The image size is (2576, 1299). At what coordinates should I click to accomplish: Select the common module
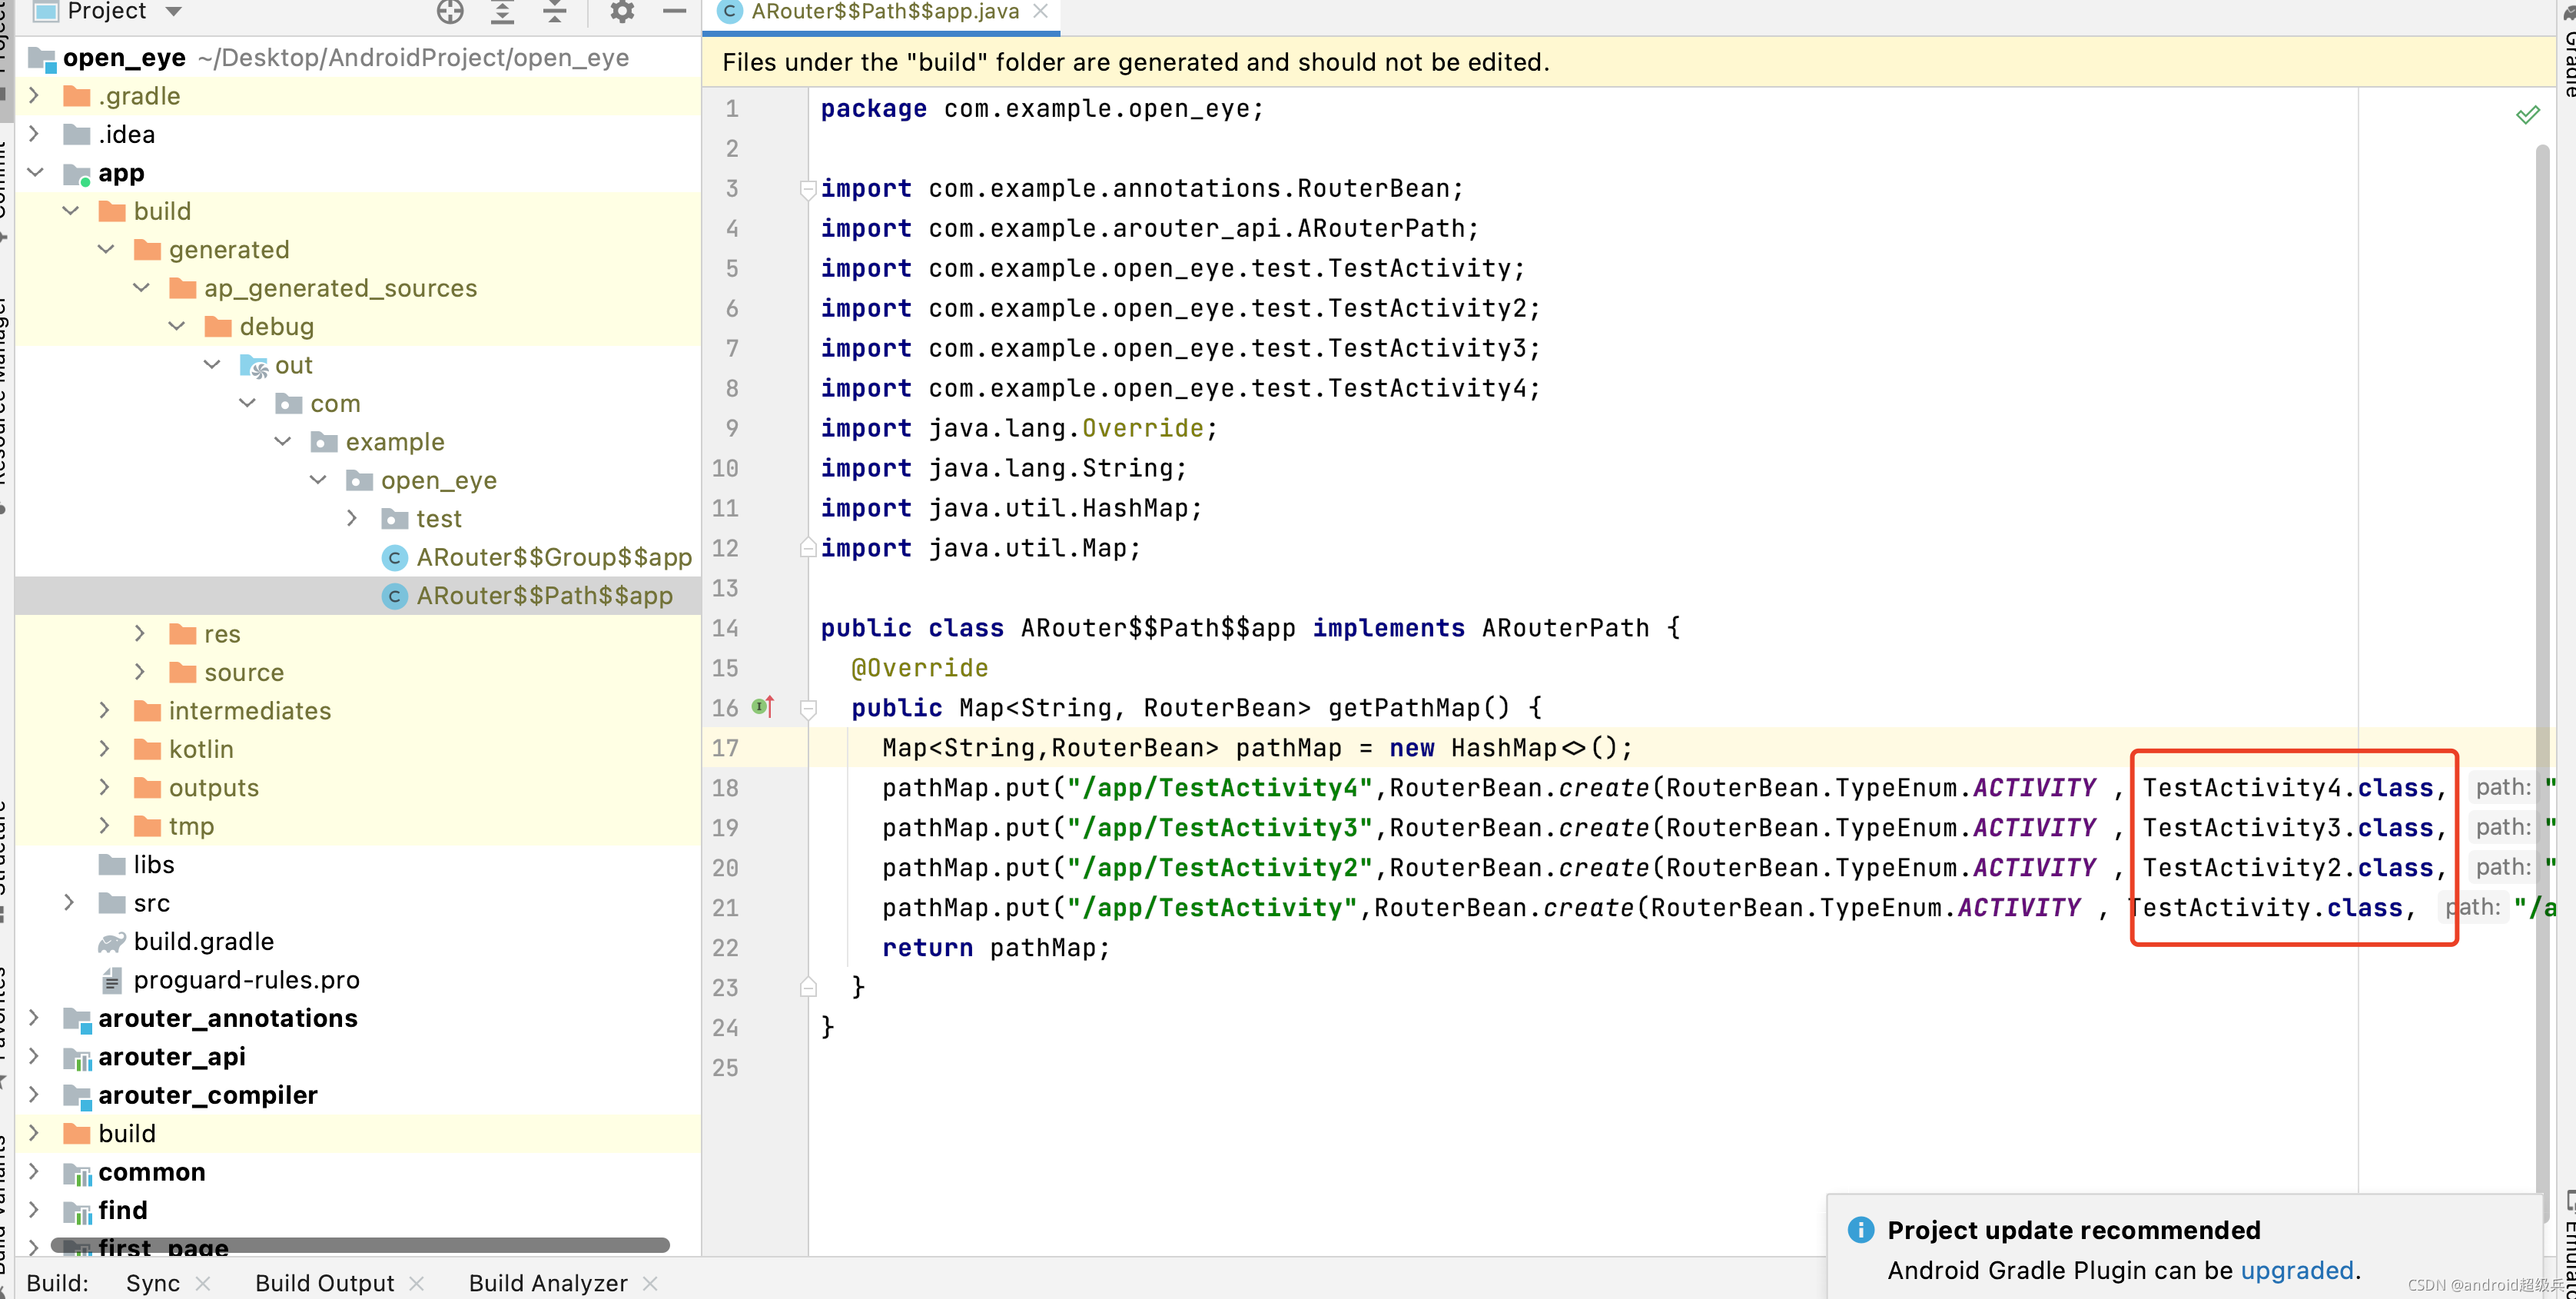[x=152, y=1172]
